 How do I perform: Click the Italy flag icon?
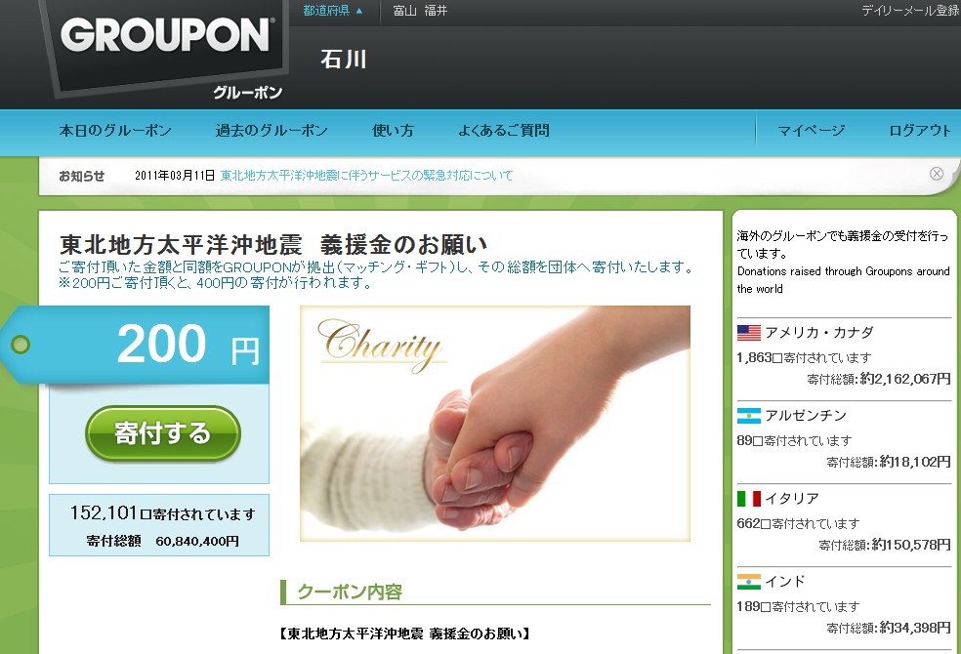pos(749,499)
